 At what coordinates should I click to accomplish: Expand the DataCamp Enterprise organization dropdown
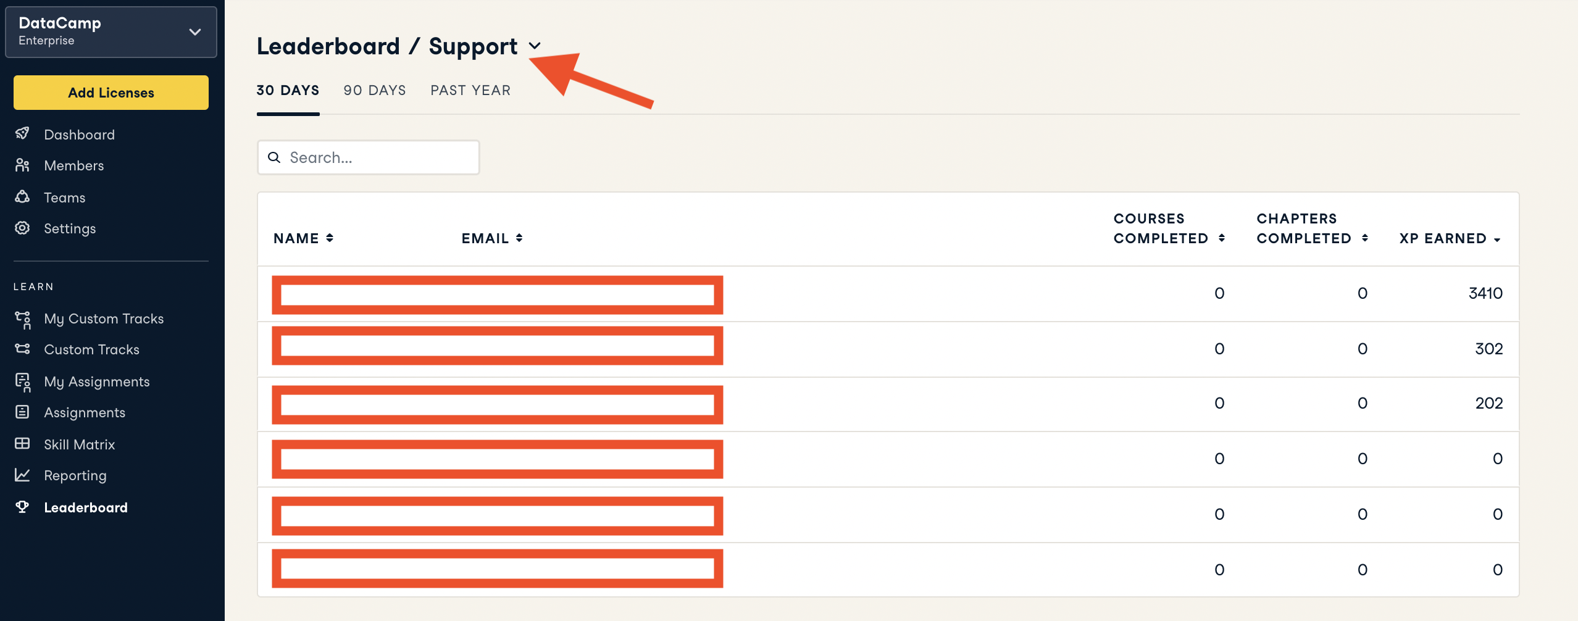(x=195, y=32)
